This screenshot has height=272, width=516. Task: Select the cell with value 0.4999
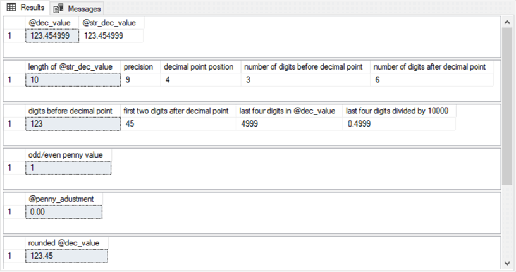[x=398, y=124]
